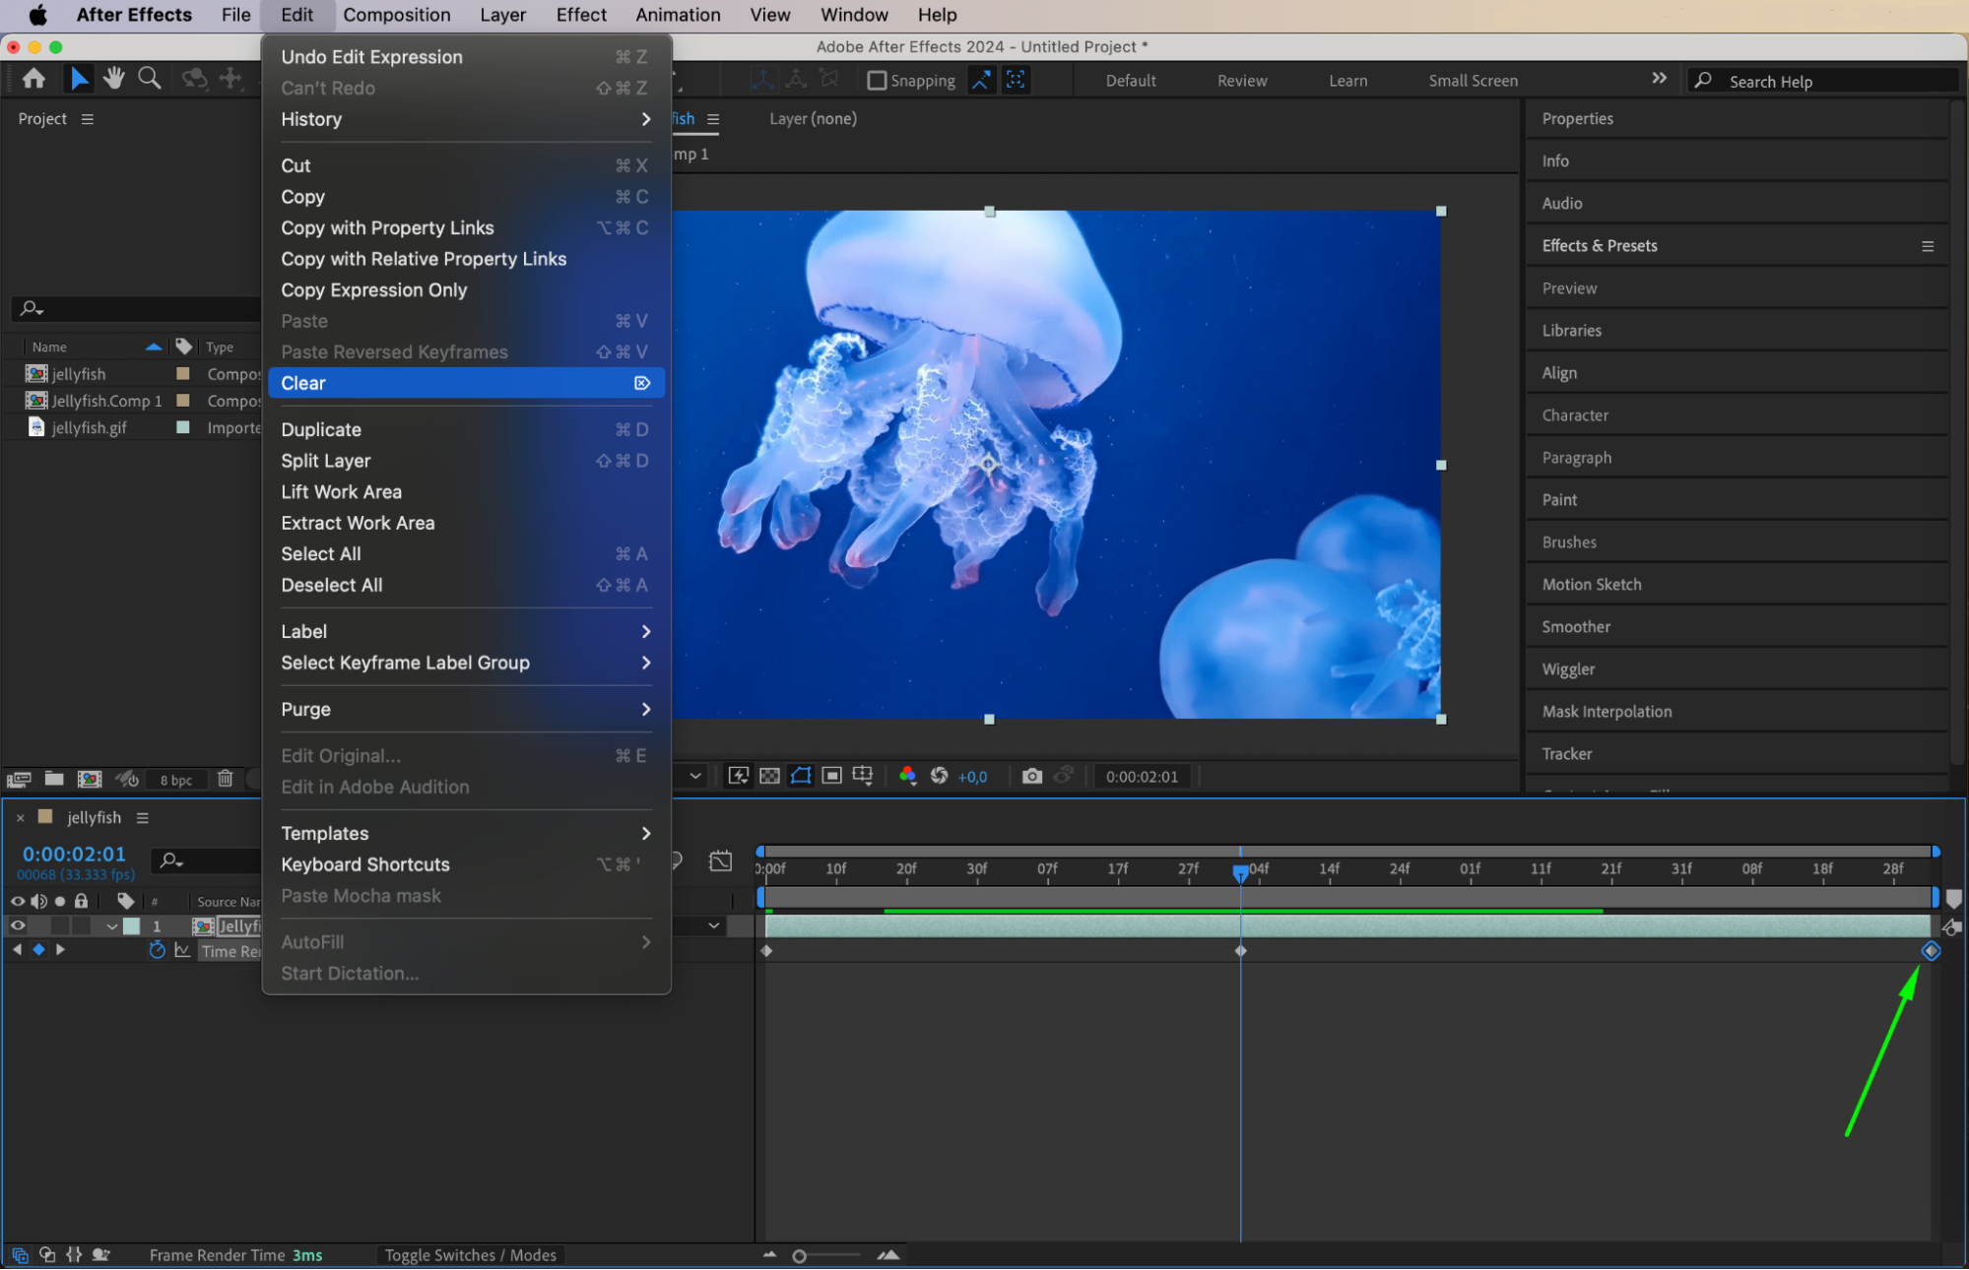Click the trash icon in Project panel

pos(225,779)
